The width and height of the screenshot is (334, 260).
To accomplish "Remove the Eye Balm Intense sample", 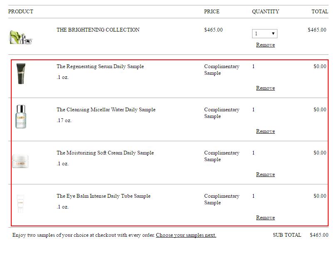I will pos(265,218).
